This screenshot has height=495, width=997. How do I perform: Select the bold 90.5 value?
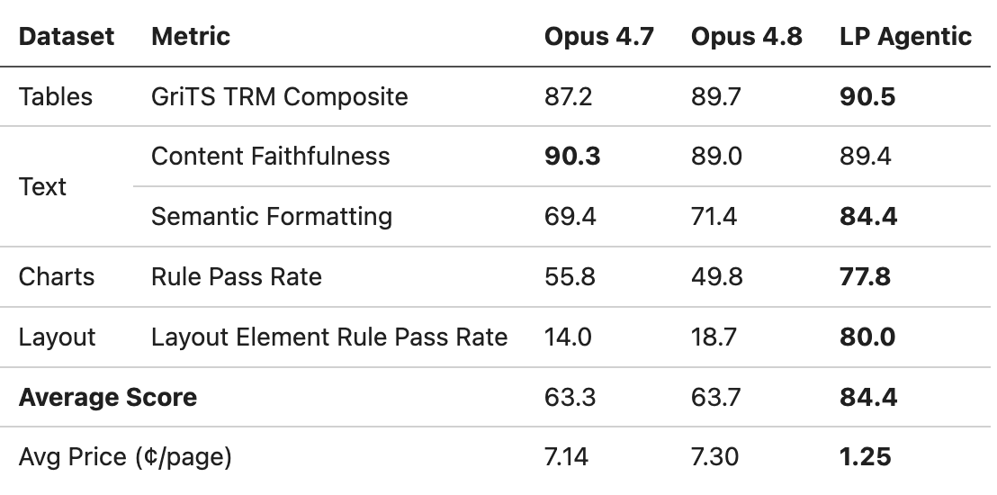pyautogui.click(x=867, y=96)
